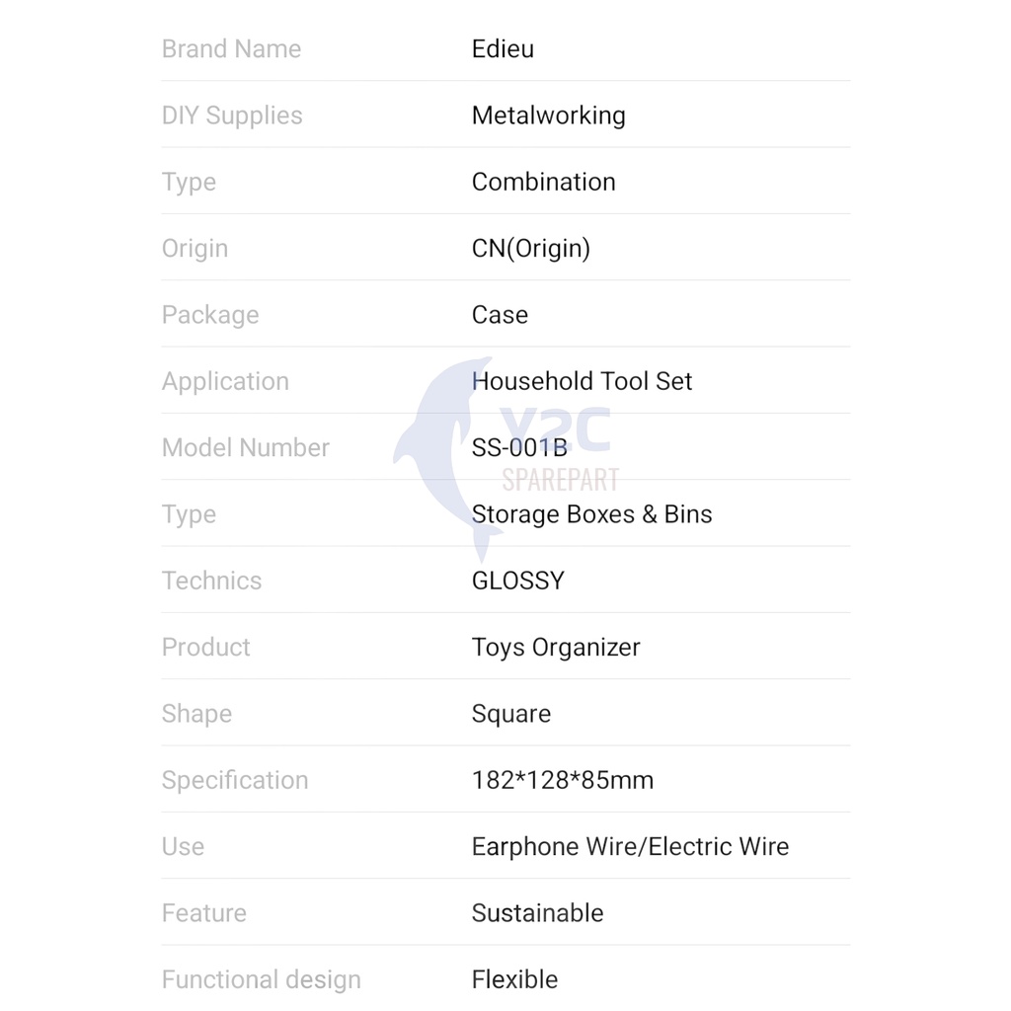Click the Edieu brand value
This screenshot has width=1011, height=1011.
pyautogui.click(x=503, y=49)
